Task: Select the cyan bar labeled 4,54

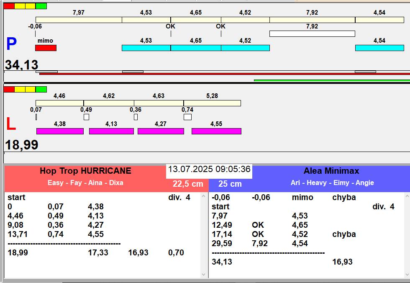Action: pyautogui.click(x=379, y=48)
